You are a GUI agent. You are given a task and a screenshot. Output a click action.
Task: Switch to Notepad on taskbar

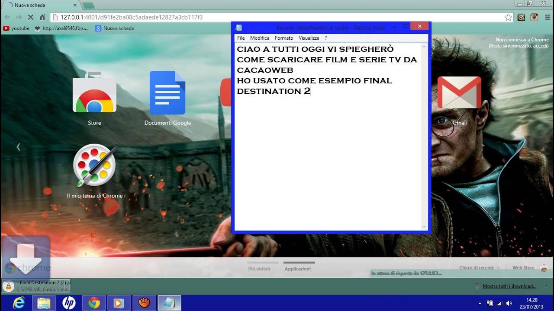point(169,303)
